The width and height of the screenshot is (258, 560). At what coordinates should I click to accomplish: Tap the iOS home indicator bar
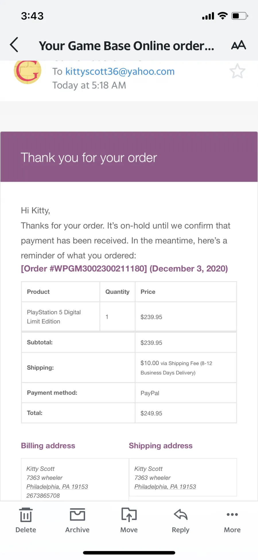click(129, 553)
